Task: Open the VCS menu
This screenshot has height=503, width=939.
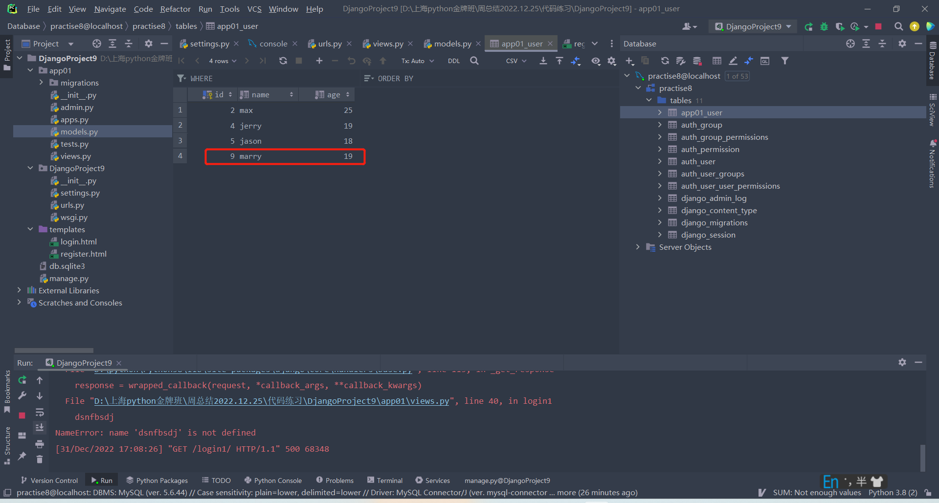Action: click(x=254, y=9)
